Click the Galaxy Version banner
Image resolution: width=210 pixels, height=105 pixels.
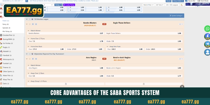click(198, 4)
